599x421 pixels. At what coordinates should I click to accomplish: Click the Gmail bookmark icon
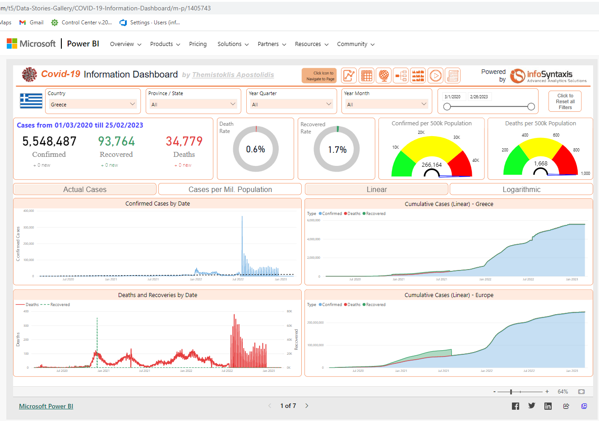(23, 23)
